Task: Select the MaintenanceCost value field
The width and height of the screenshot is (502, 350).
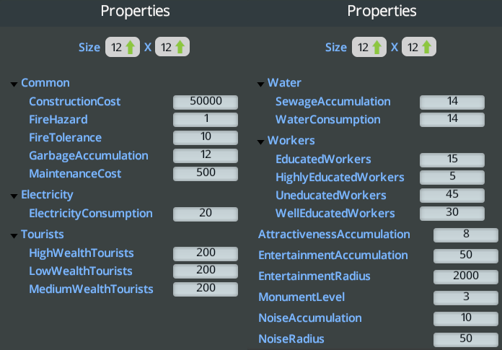Action: [206, 173]
